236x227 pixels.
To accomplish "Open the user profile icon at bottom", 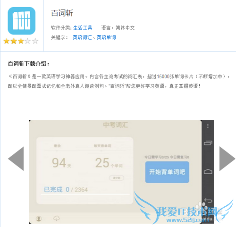I will coord(39,219).
